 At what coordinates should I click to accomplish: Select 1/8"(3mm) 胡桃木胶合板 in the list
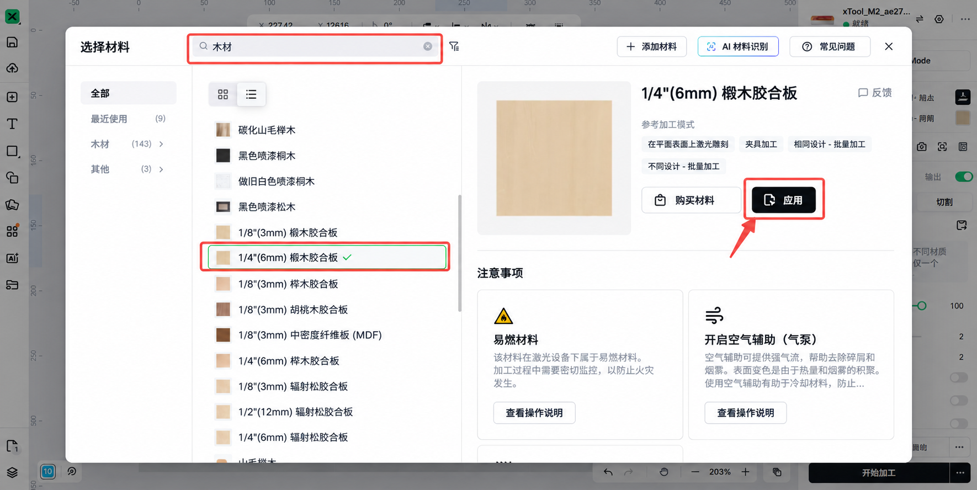pyautogui.click(x=327, y=310)
